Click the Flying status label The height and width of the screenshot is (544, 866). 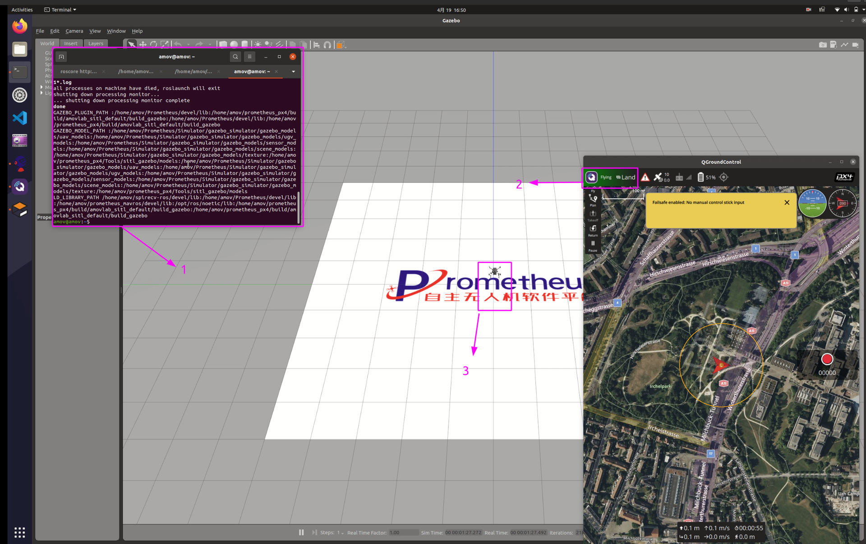click(606, 177)
